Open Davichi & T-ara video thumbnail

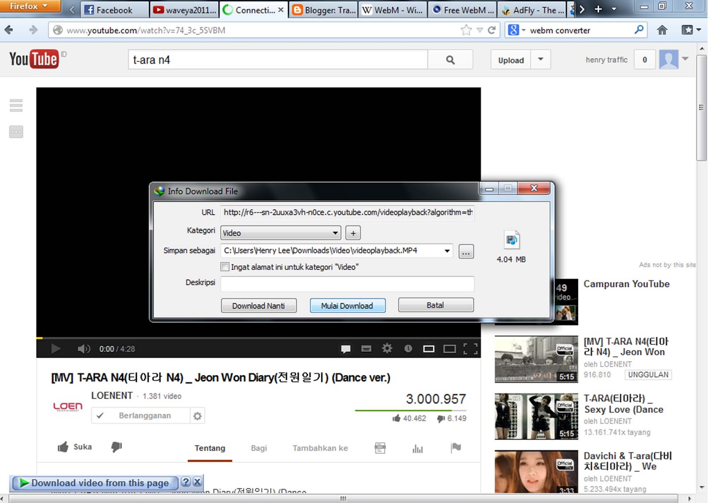(536, 472)
